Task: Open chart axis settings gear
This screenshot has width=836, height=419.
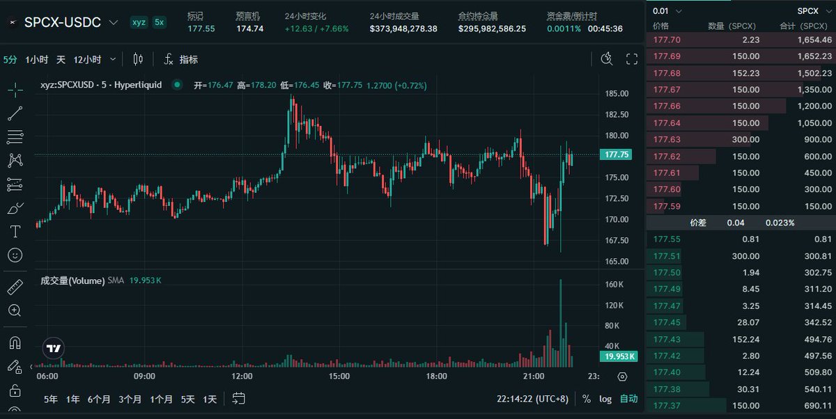Action: click(x=622, y=376)
